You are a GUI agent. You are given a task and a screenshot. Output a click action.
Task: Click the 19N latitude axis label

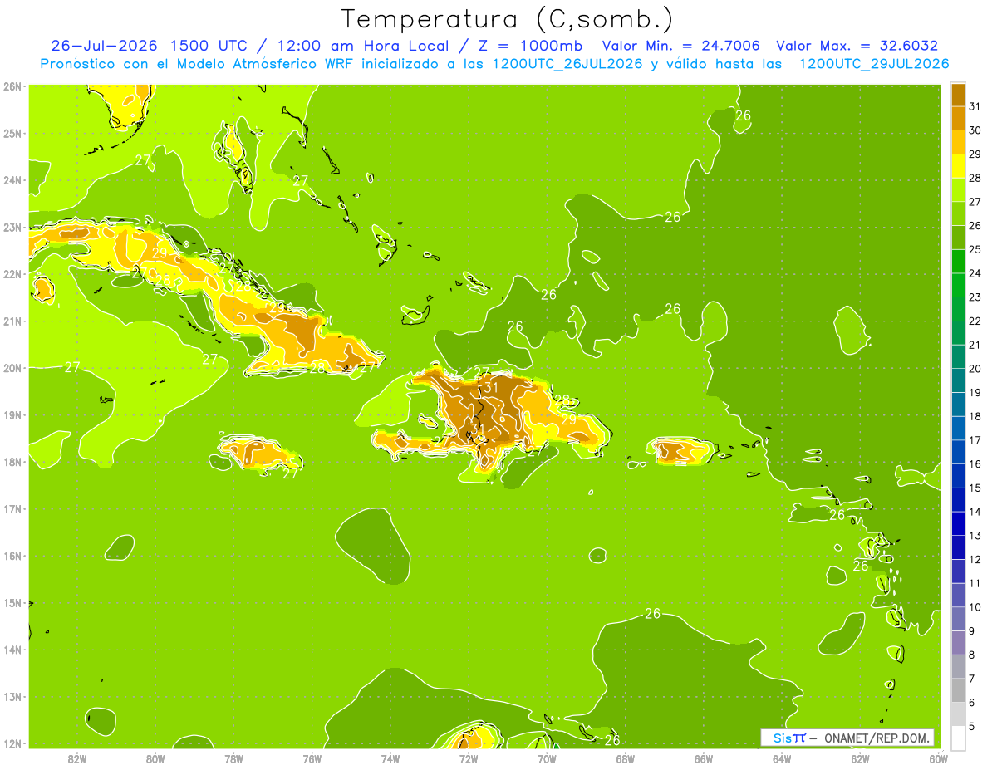(x=12, y=414)
